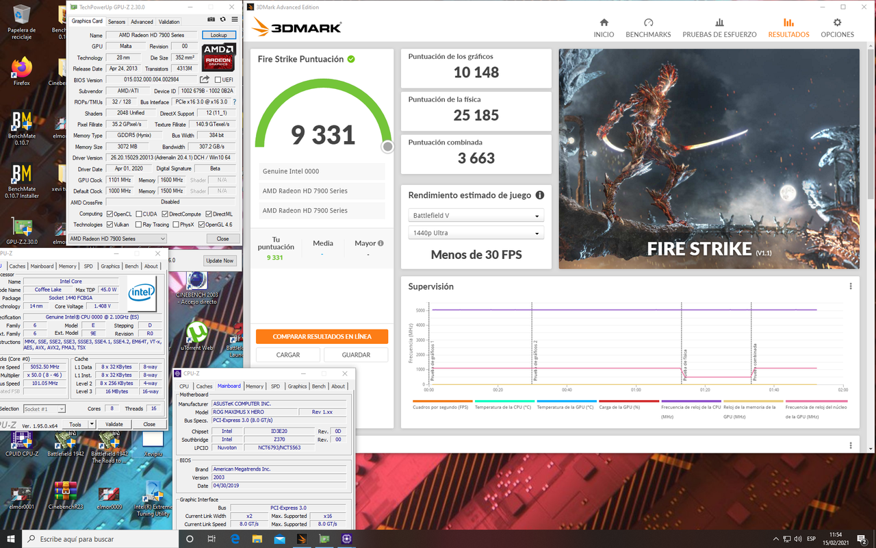Select the CPUID CPU-Z desktop shortcut
Image resolution: width=876 pixels, height=548 pixels.
[22, 444]
